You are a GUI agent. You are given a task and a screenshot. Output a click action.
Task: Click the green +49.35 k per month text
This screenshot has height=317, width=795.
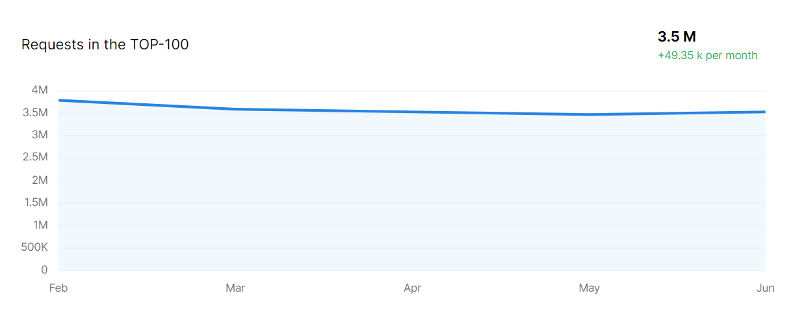point(707,56)
